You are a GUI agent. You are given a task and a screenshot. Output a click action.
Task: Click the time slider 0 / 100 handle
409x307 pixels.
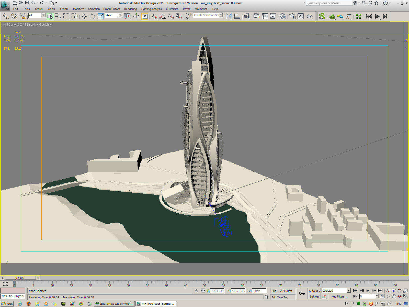pos(20,278)
